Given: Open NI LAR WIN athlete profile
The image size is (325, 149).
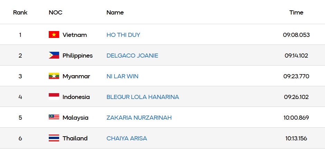Looking at the screenshot, I should [122, 76].
